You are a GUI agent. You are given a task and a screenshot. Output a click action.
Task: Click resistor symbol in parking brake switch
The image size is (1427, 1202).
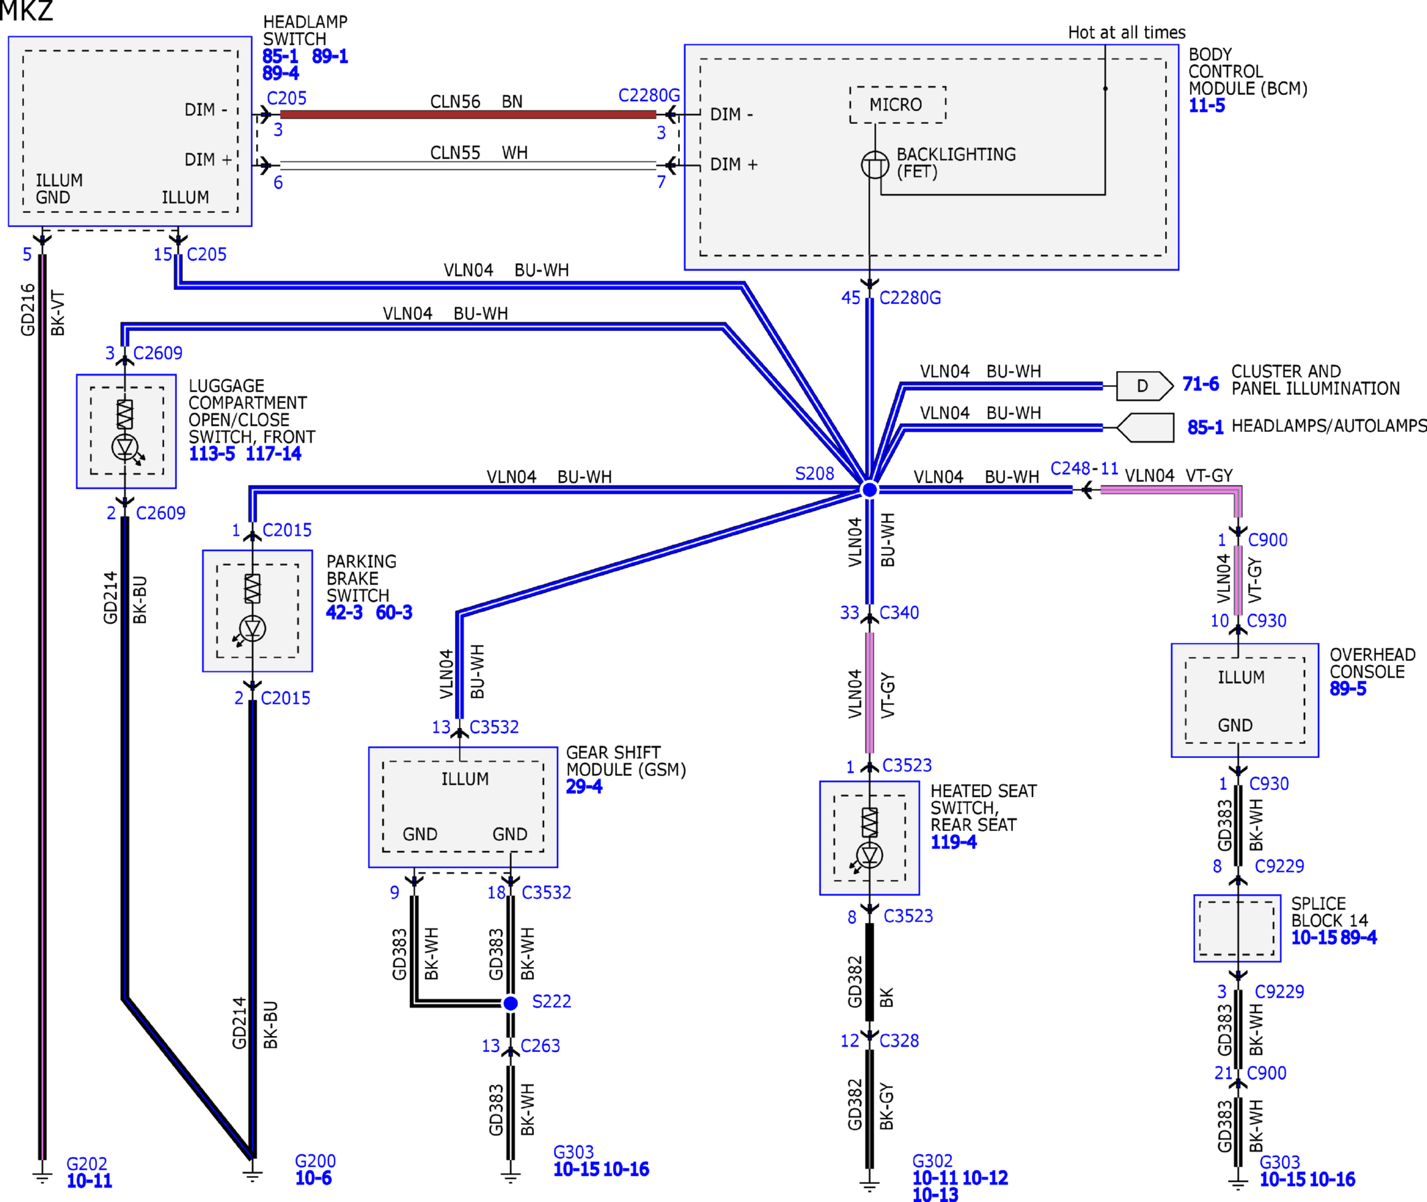253,588
